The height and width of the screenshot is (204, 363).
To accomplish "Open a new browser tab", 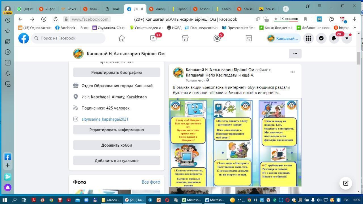I will (x=286, y=9).
